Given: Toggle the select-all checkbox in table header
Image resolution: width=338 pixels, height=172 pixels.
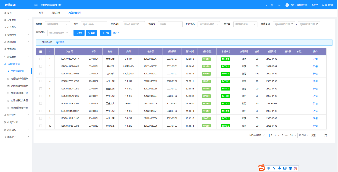Looking at the screenshot, I should click(41, 52).
